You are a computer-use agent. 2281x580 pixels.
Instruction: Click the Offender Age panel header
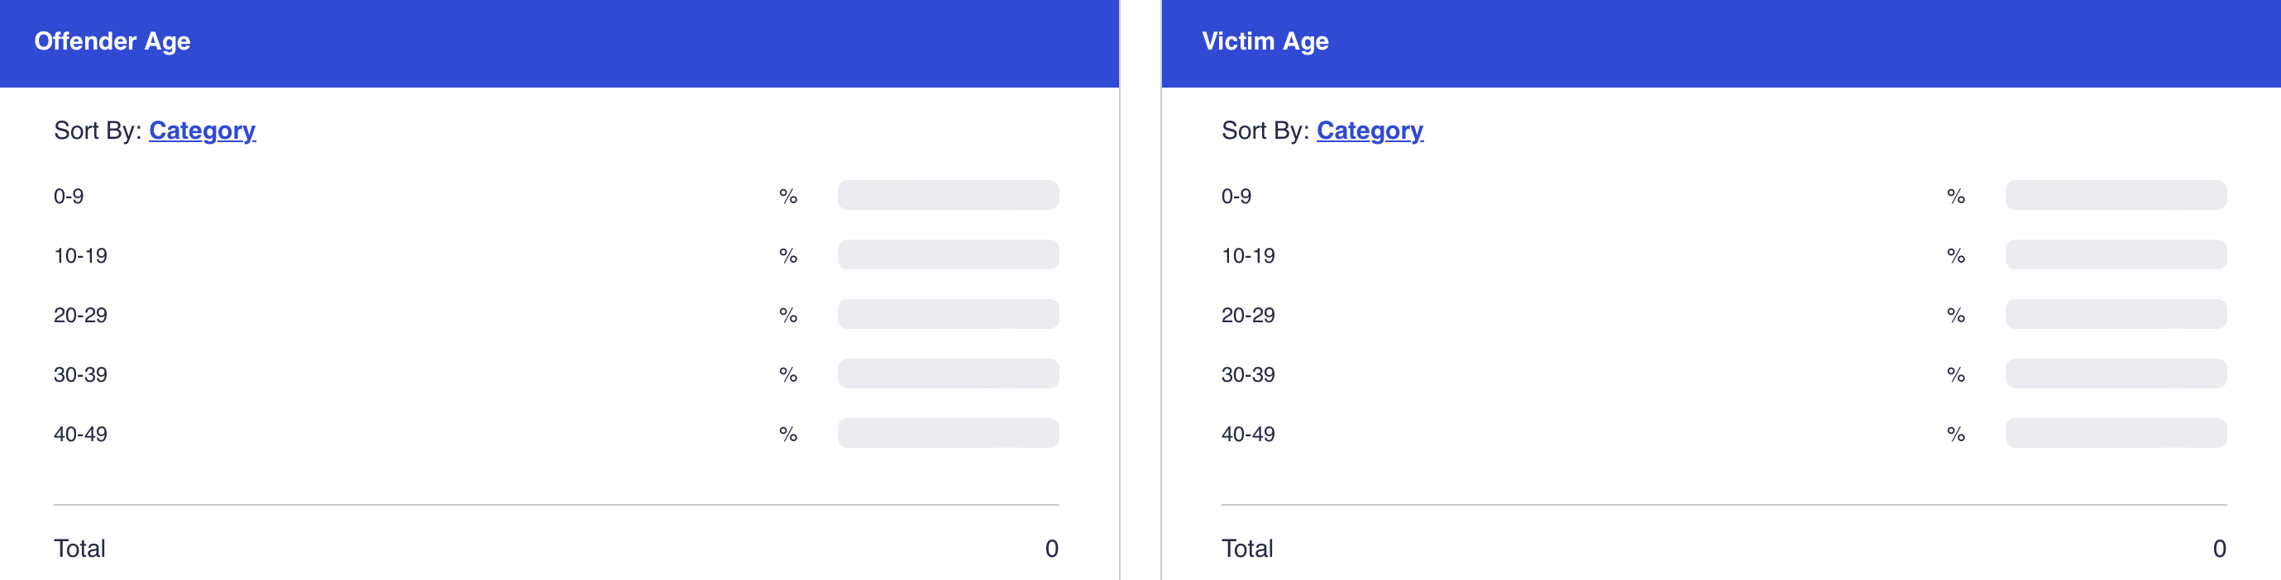click(112, 41)
